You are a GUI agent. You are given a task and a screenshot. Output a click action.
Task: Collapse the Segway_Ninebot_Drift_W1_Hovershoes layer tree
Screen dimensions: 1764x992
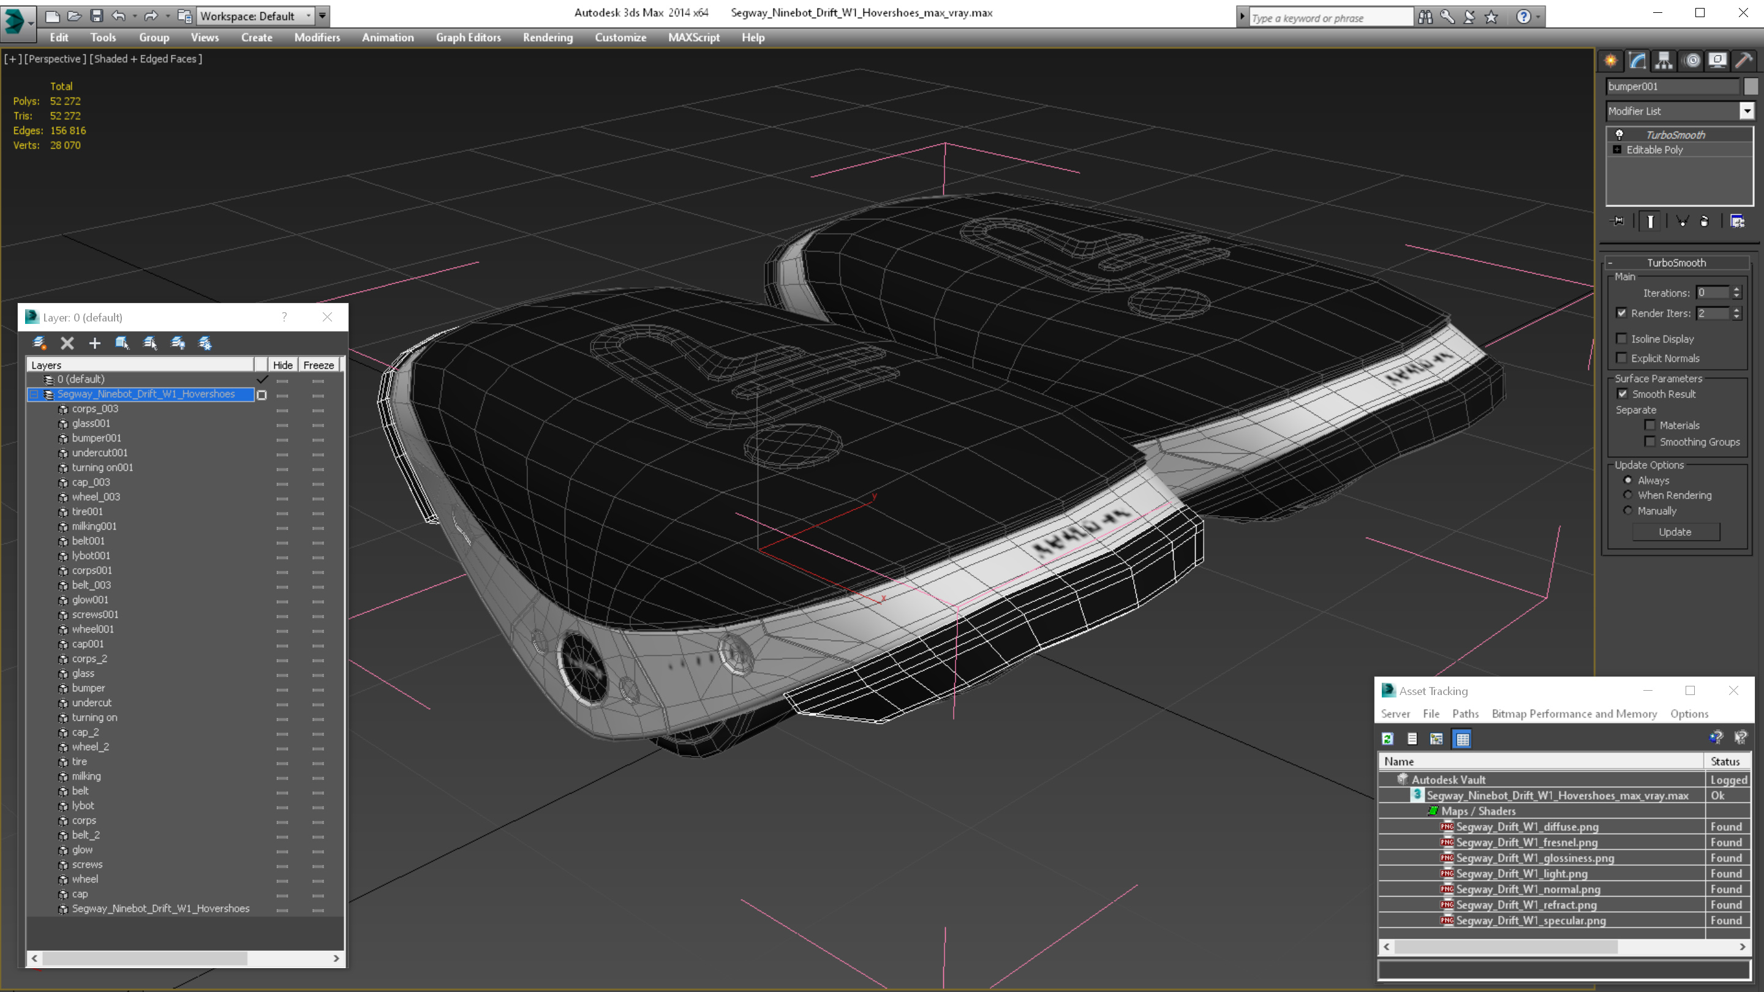(x=34, y=394)
